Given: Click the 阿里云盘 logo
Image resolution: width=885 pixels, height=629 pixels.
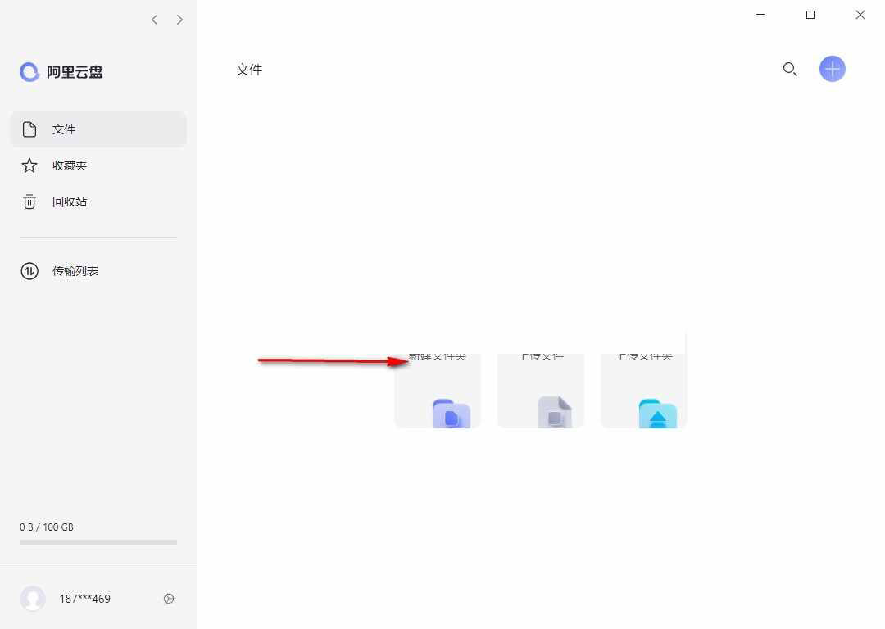Looking at the screenshot, I should (x=61, y=72).
